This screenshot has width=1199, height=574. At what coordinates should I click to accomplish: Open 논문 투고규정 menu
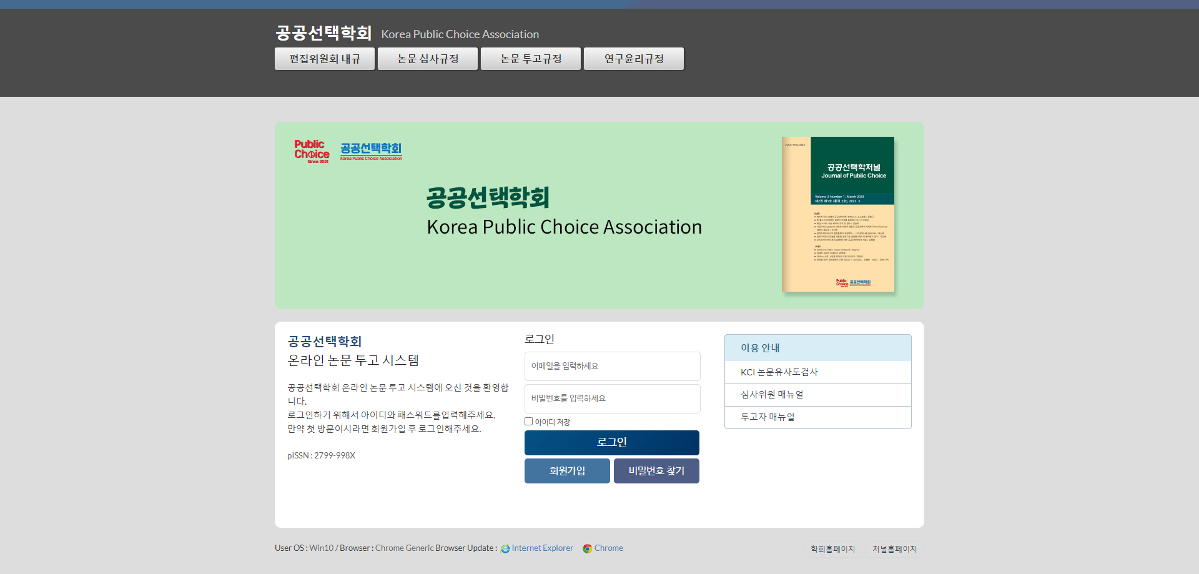coord(531,59)
